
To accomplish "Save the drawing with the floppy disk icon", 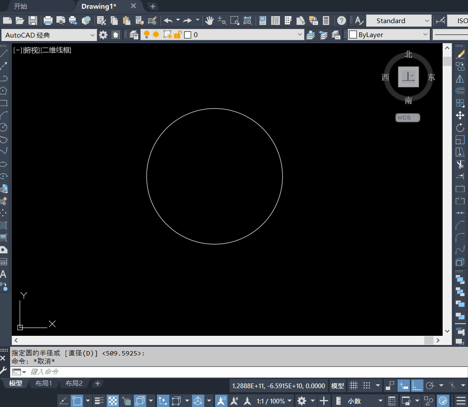I will 32,21.
